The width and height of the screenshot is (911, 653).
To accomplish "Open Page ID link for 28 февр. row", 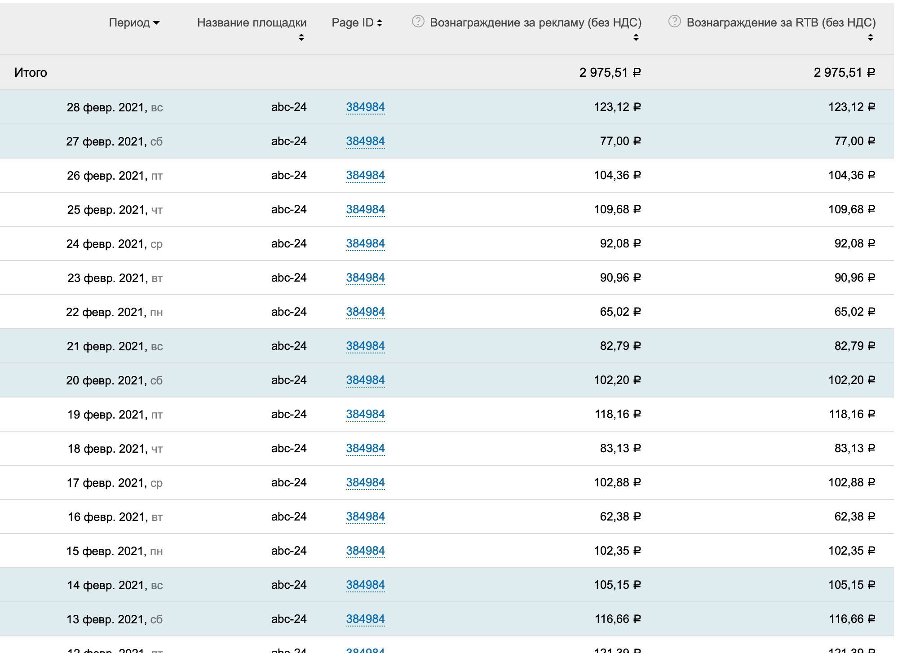I will tap(365, 107).
